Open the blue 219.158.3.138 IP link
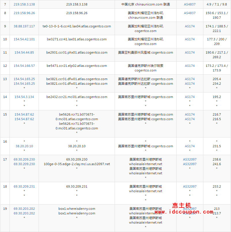The width and height of the screenshot is (231, 232). pos(24,5)
